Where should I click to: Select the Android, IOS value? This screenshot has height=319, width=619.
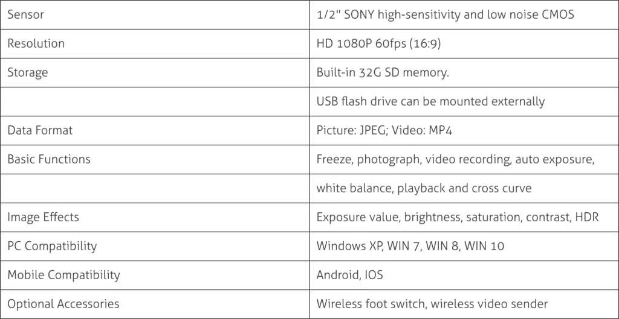[349, 275]
